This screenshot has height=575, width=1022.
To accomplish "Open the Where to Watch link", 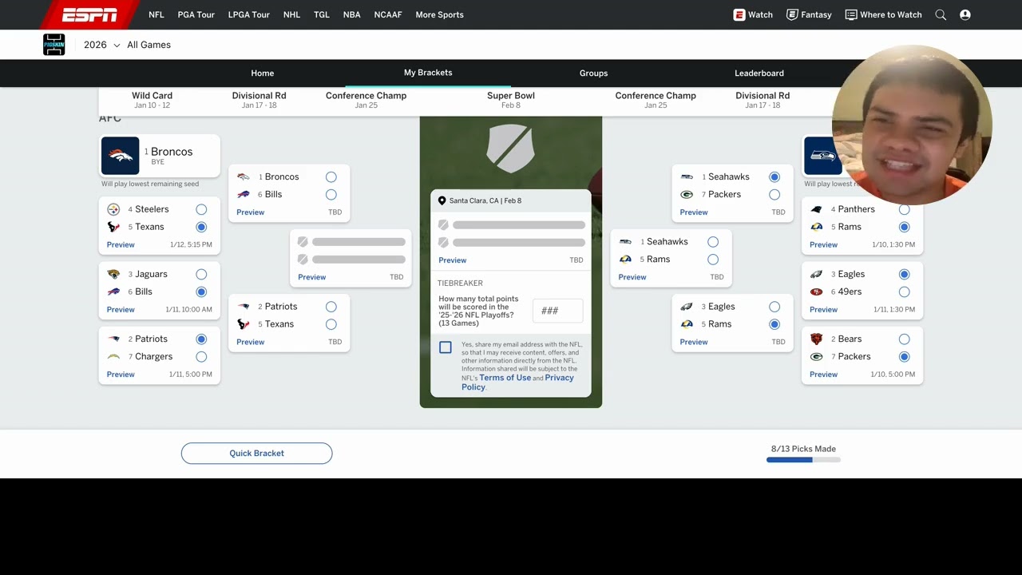I will click(883, 14).
